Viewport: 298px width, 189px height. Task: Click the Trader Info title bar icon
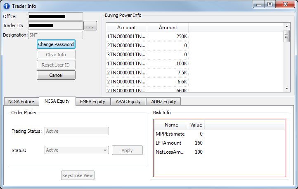pyautogui.click(x=6, y=6)
